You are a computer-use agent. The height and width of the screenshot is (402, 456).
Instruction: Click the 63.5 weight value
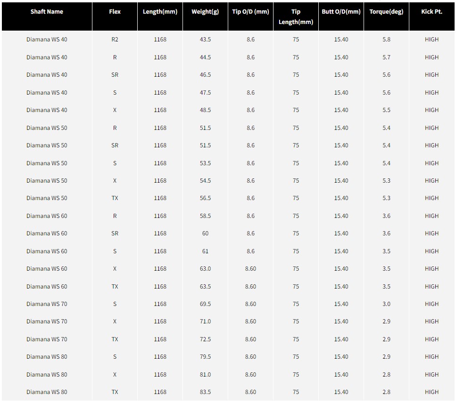click(x=205, y=287)
